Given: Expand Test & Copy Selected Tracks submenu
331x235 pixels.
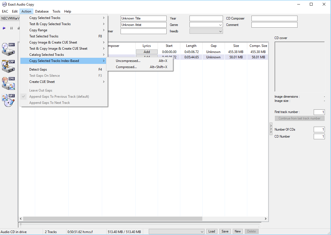Looking at the screenshot, I should (x=64, y=24).
